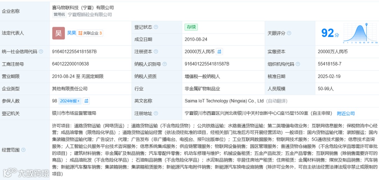Open chart icon beside 参保人数 2024年报
Screen dimensions: 379x180
(86, 101)
